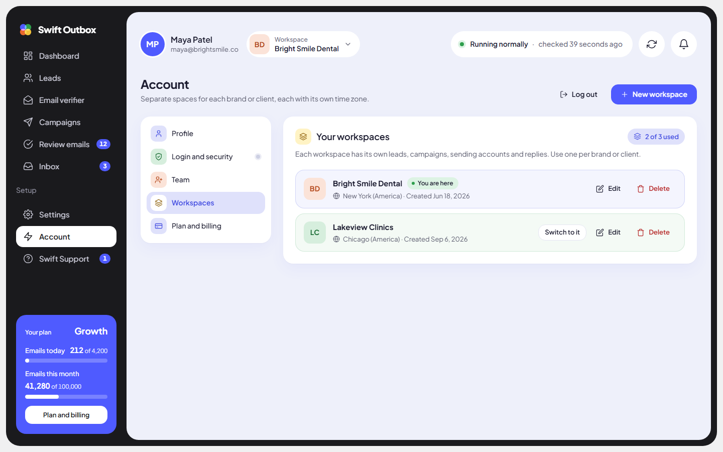Click the Swift Outbox logo icon
The image size is (723, 452).
pos(26,30)
